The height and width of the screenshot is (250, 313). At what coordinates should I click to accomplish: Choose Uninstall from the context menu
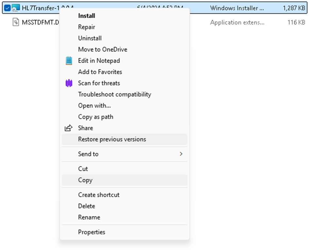click(90, 38)
